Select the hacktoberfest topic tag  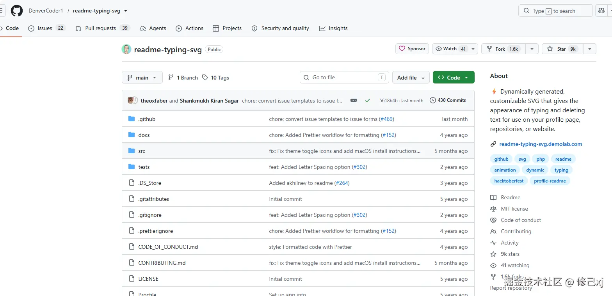[509, 181]
